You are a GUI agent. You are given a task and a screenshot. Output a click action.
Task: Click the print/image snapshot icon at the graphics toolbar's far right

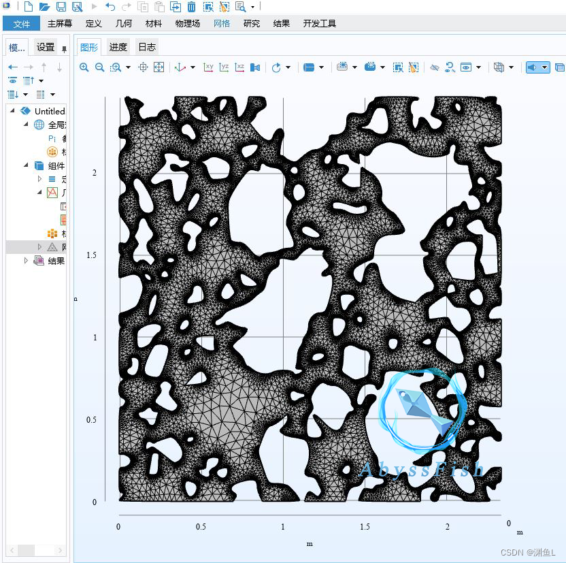click(x=559, y=67)
